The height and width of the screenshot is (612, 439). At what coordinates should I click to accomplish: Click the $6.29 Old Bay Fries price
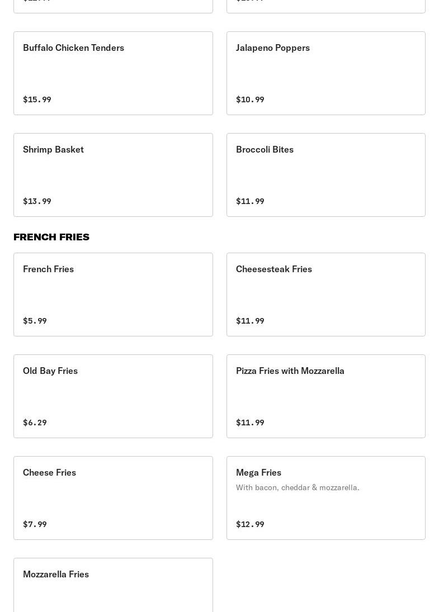[x=35, y=423]
